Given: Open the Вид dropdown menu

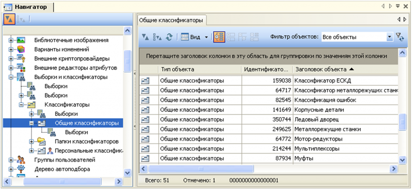Looking at the screenshot, I should pyautogui.click(x=206, y=37).
